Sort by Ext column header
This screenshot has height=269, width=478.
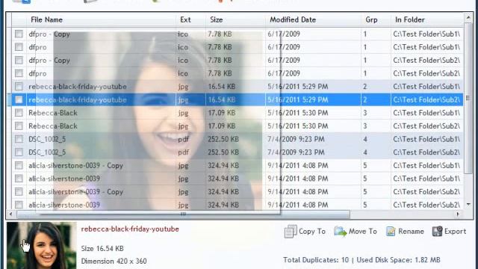click(x=185, y=20)
